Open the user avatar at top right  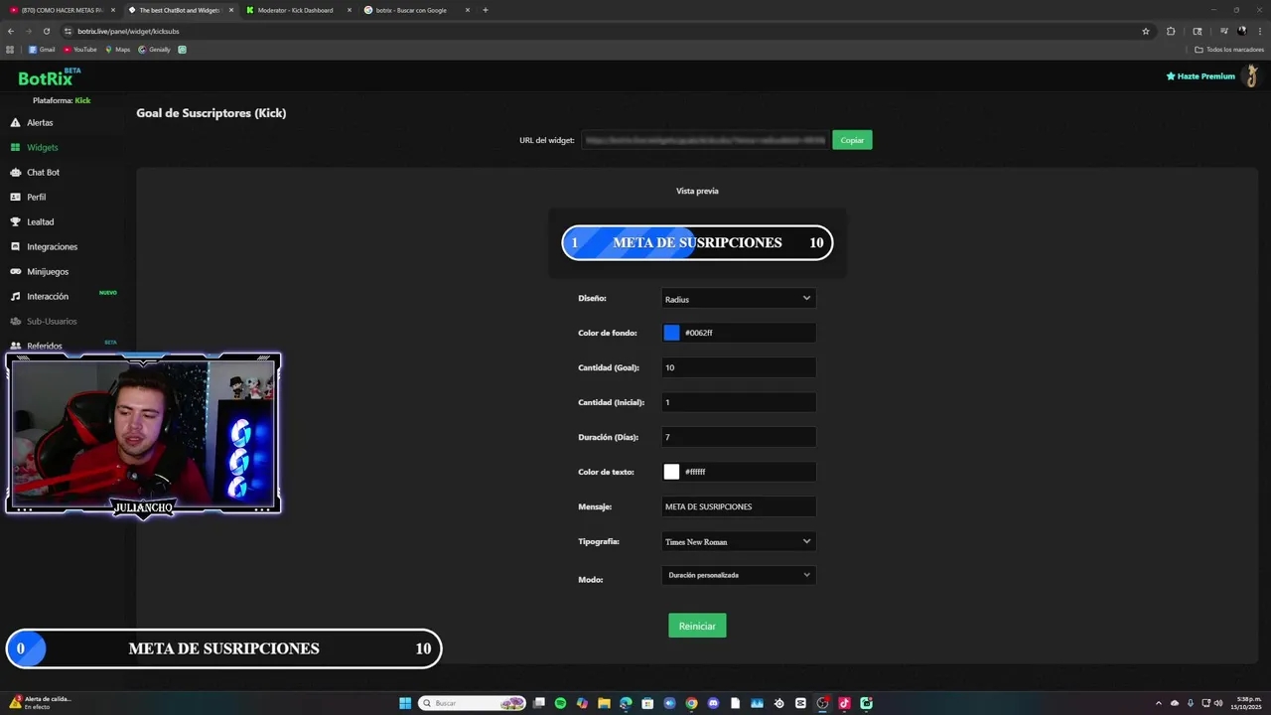tap(1252, 76)
